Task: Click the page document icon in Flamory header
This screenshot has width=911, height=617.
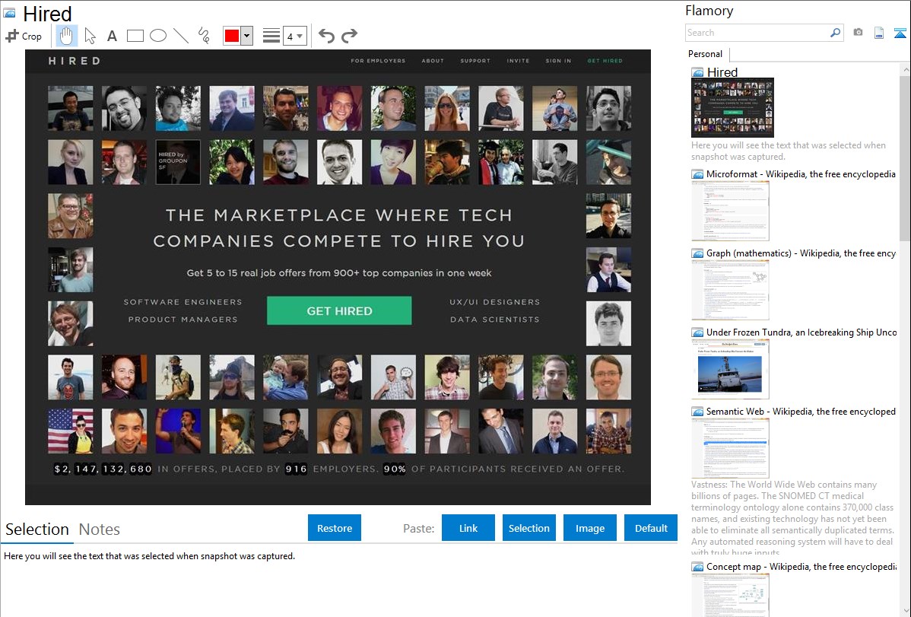Action: click(879, 33)
